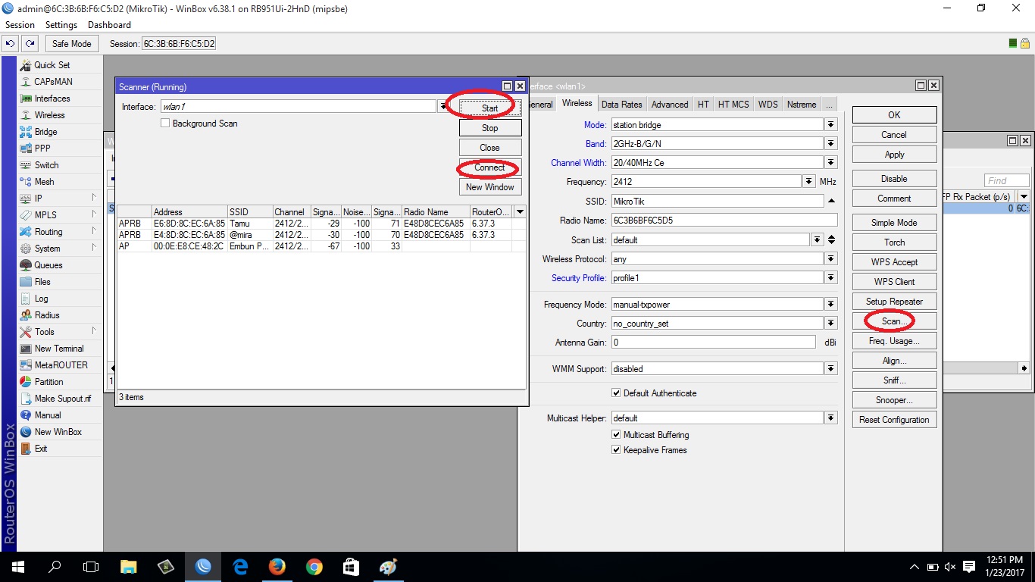Image resolution: width=1035 pixels, height=582 pixels.
Task: Click the WPS Client button
Action: point(895,282)
